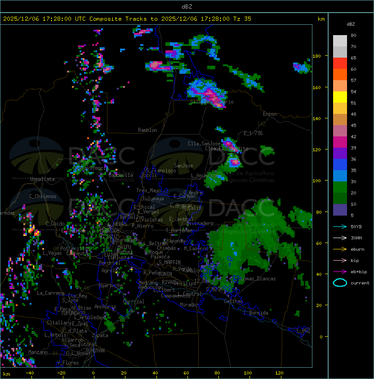
Task: Pick the red 60–65 dBZ color swatch
Action: [340, 63]
